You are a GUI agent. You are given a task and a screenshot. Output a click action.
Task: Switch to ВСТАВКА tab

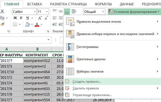35,4
